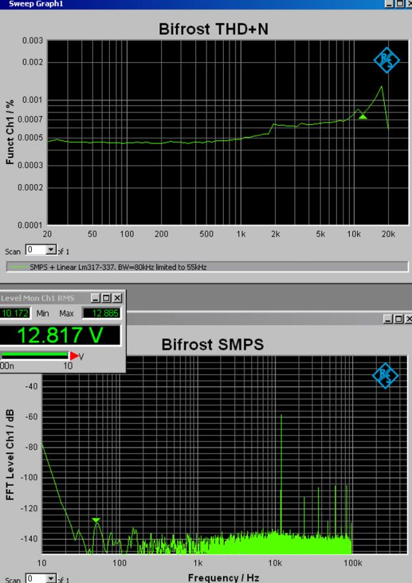This screenshot has width=412, height=583.
Task: Minimize the Sweep Graph1 window
Action: (389, 4)
